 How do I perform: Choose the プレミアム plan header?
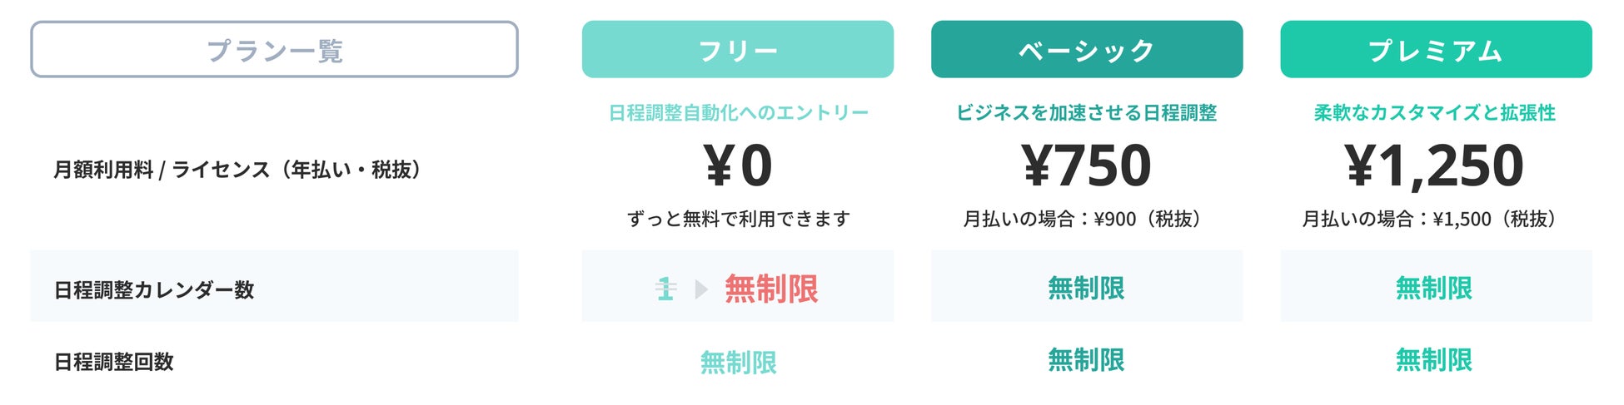tap(1435, 50)
